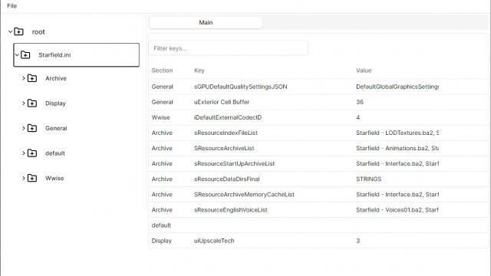
Task: Expand the General section chevron
Action: click(24, 128)
